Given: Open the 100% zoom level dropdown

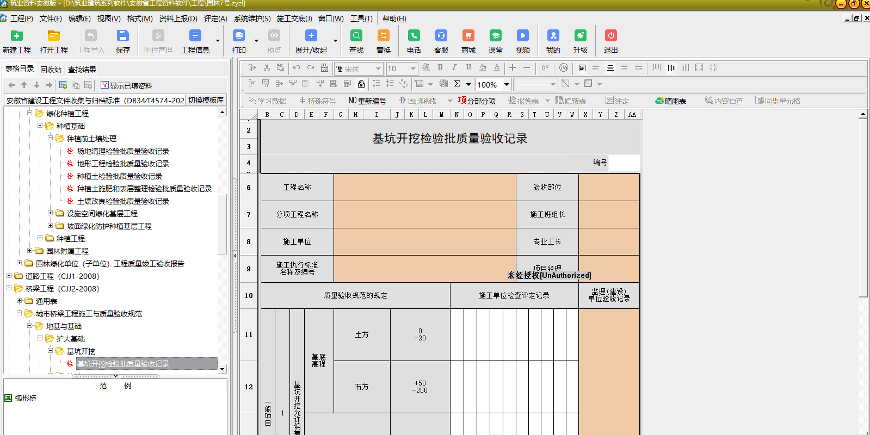Looking at the screenshot, I should pos(507,84).
